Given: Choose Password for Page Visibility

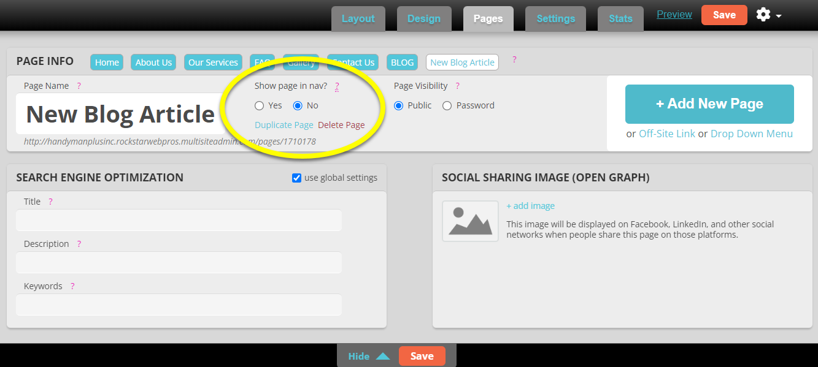Looking at the screenshot, I should tap(447, 105).
